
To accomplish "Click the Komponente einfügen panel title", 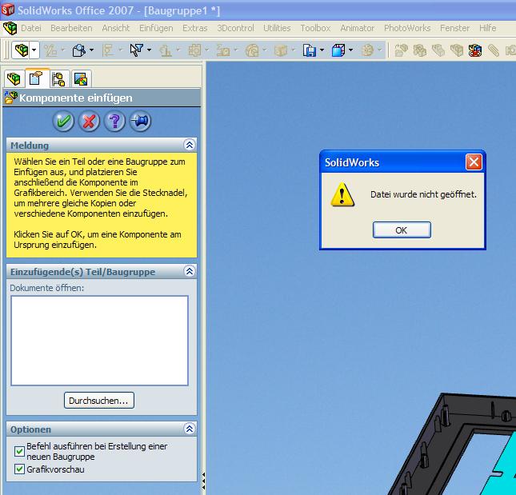I will tap(76, 98).
